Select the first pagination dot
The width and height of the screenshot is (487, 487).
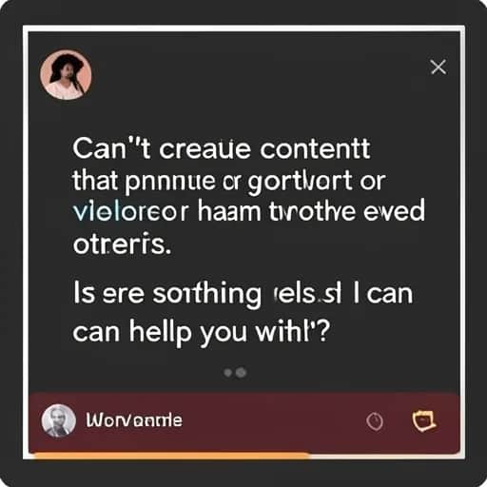pyautogui.click(x=227, y=373)
